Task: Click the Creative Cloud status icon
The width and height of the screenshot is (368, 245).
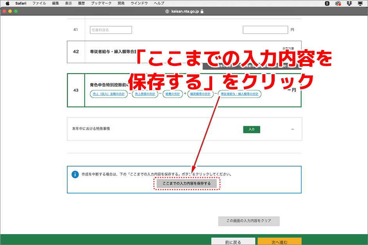Action: point(338,3)
